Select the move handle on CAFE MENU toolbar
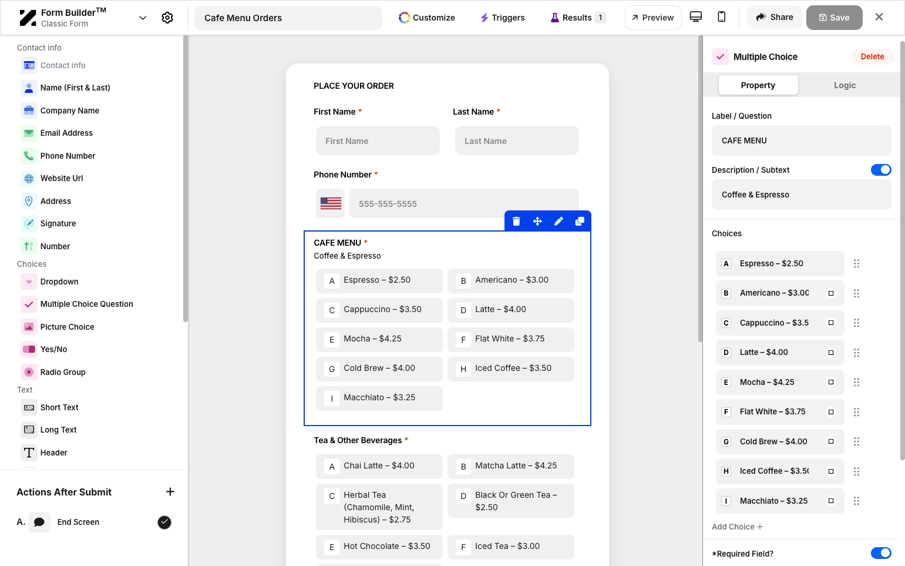The width and height of the screenshot is (905, 566). click(537, 221)
